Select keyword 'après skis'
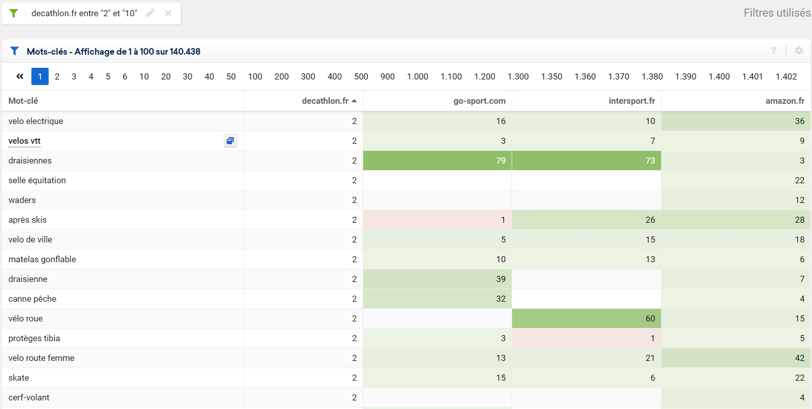Screen dimensions: 812x409 point(27,220)
